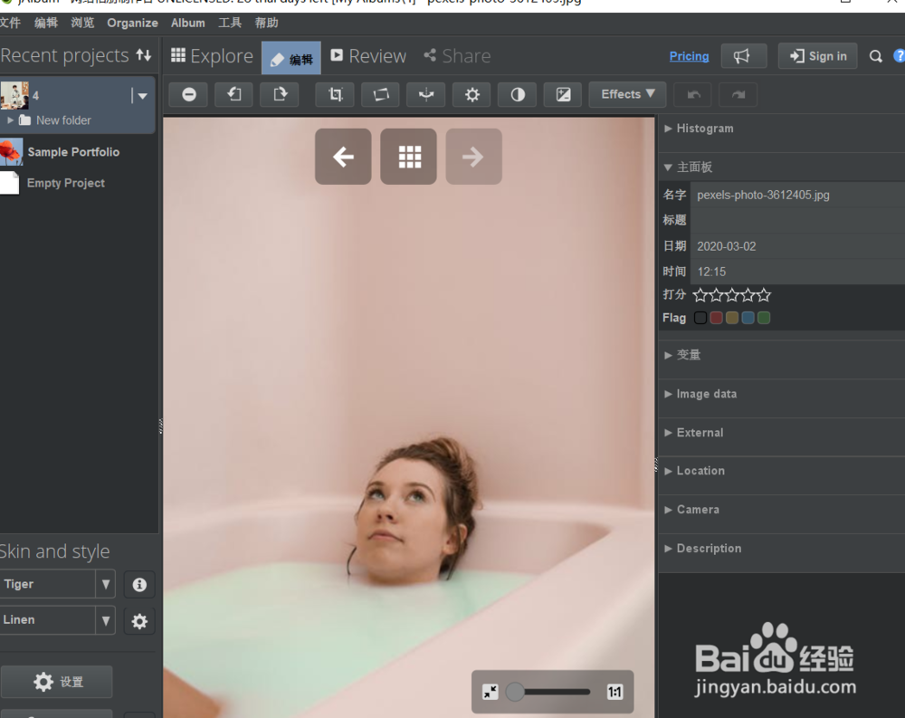Select the Crop tool
Image resolution: width=905 pixels, height=718 pixels.
(x=335, y=94)
